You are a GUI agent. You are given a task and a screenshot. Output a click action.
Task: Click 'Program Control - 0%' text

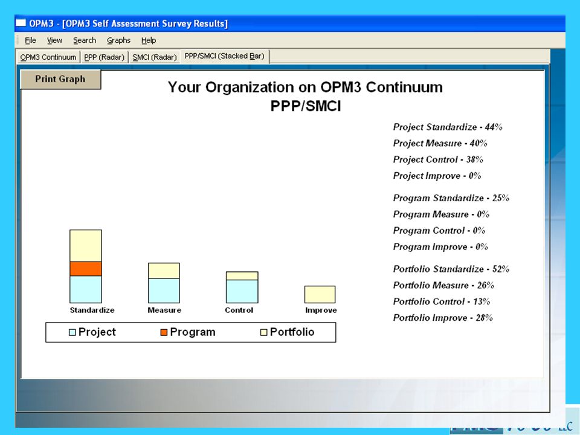click(x=439, y=231)
